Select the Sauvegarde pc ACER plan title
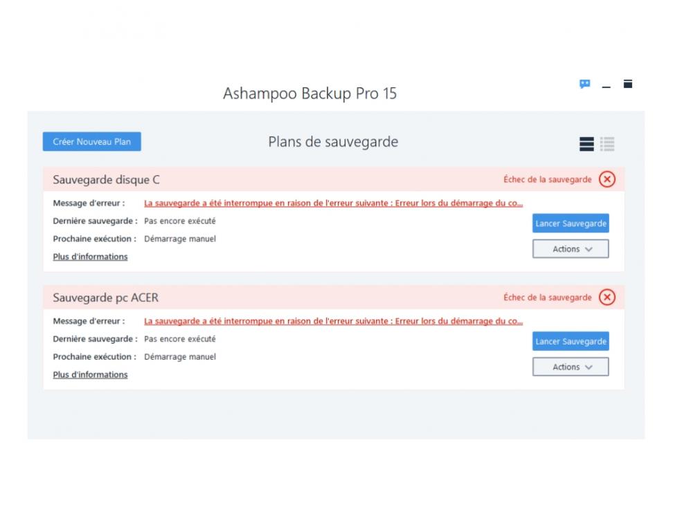The height and width of the screenshot is (519, 673). [x=105, y=298]
